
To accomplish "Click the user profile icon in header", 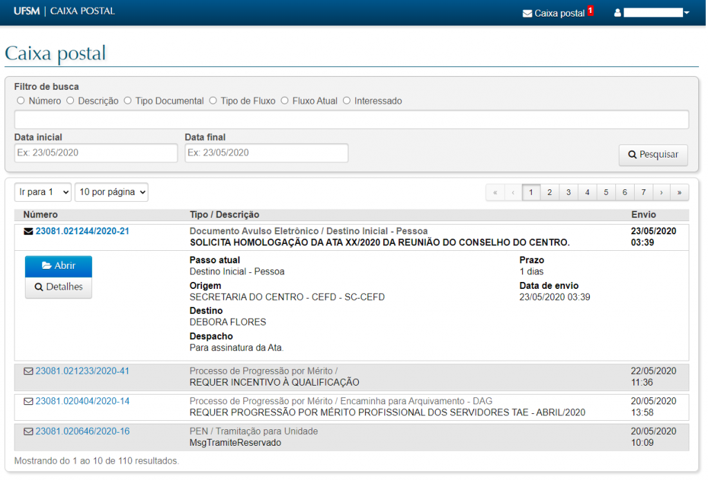I will [x=618, y=13].
